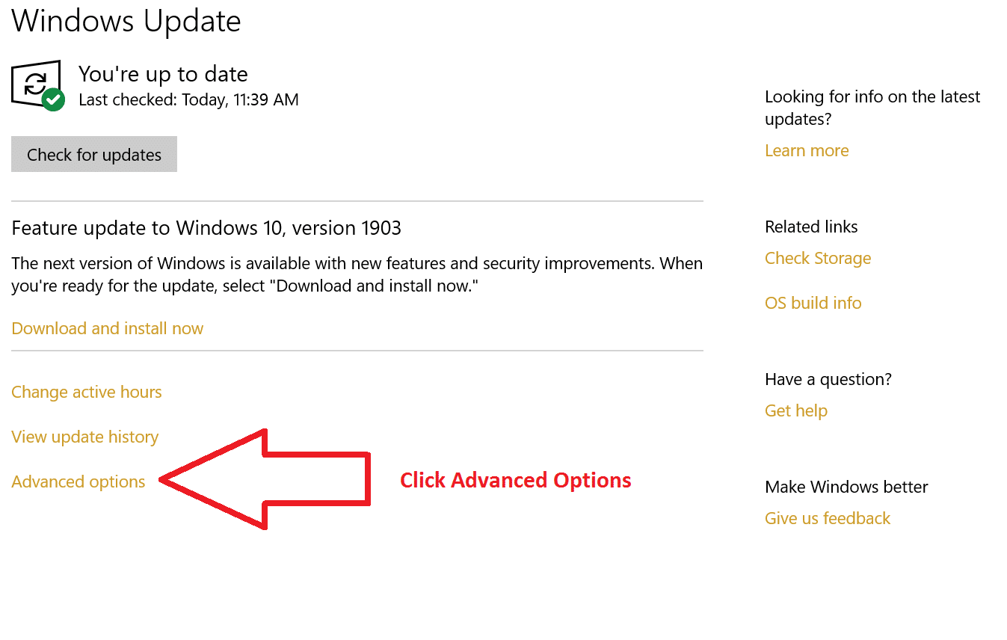This screenshot has height=640, width=1007.
Task: Open Learn more about latest updates
Action: coord(806,150)
